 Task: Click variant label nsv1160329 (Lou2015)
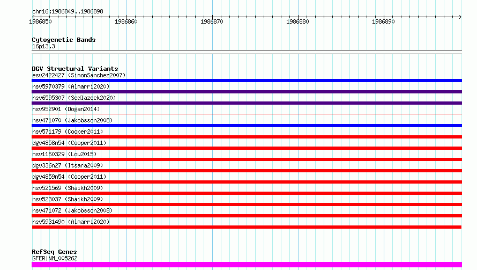click(64, 154)
